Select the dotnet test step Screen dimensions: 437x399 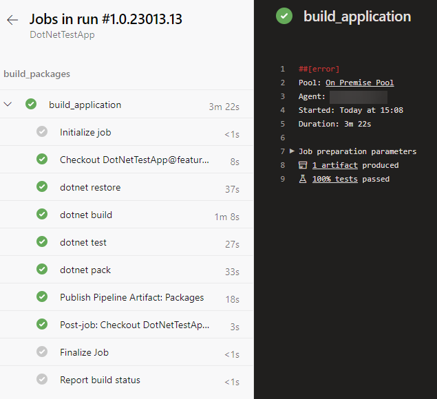coord(83,242)
